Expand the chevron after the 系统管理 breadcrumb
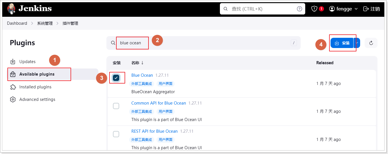The height and width of the screenshot is (154, 388). (x=57, y=23)
